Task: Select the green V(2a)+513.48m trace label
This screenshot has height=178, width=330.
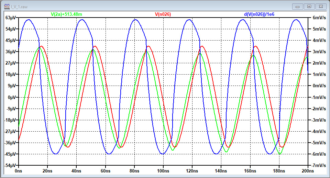Action: pos(66,14)
